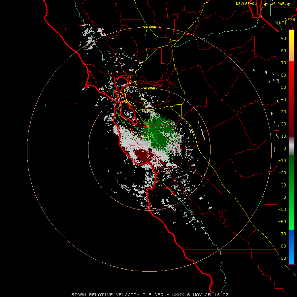Click the [KT] units label above the scale
Viewport: 297px width, 297px height.
(281, 23)
